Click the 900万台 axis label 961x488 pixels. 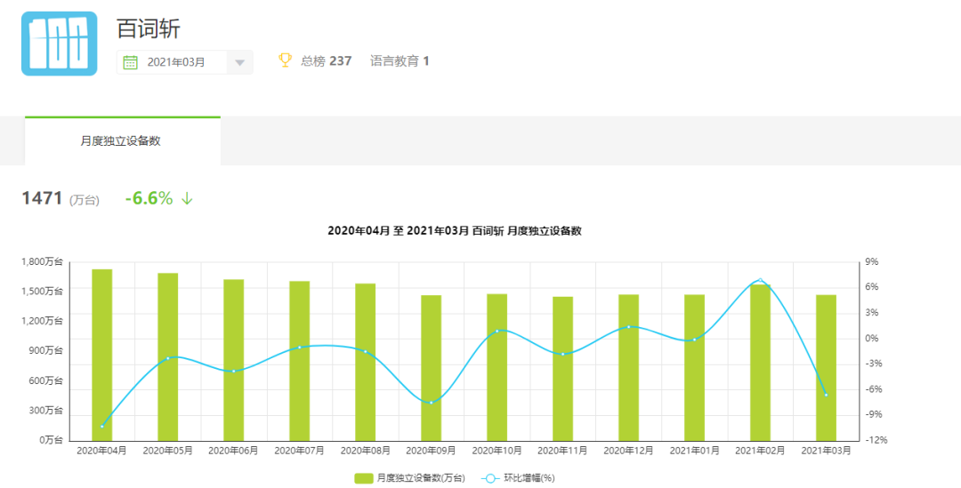[x=46, y=351]
